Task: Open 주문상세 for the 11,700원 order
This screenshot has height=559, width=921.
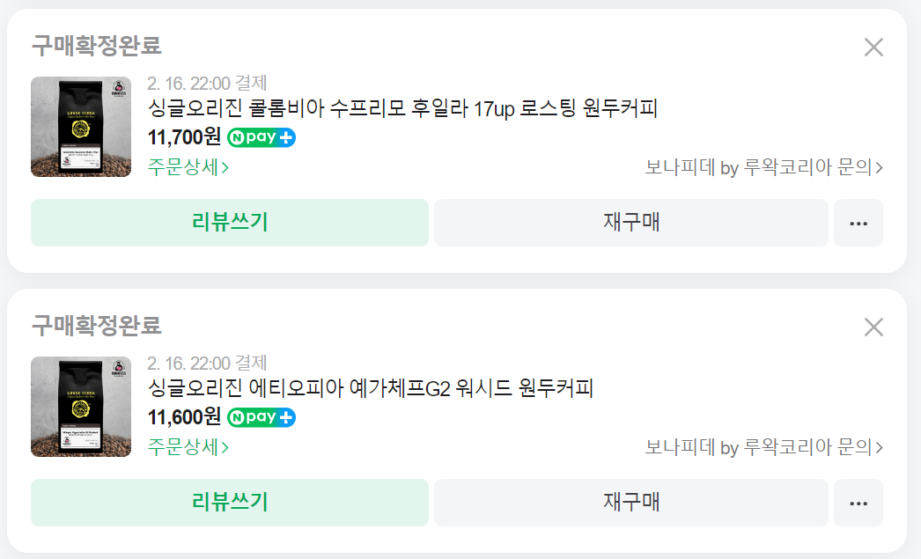Action: click(x=188, y=167)
